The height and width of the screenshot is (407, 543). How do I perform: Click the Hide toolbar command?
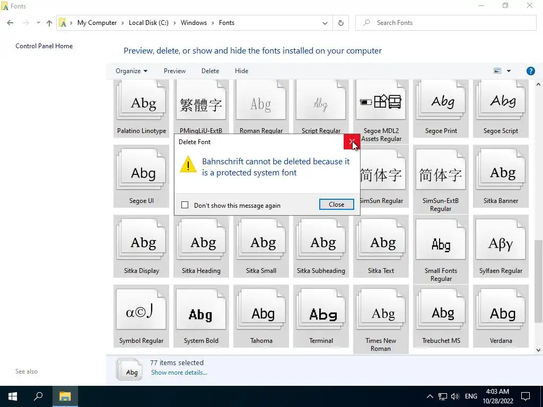coord(241,71)
